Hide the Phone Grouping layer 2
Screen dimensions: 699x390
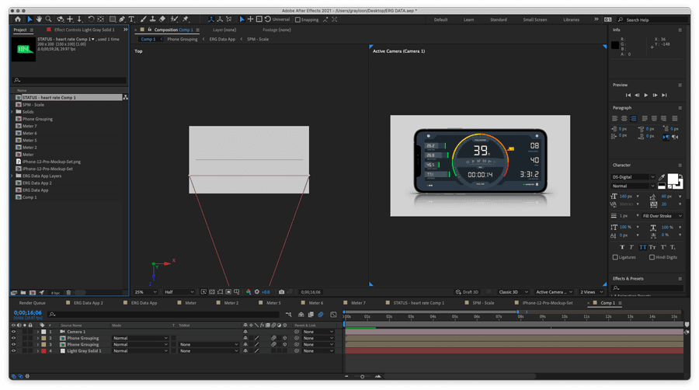[x=13, y=338]
